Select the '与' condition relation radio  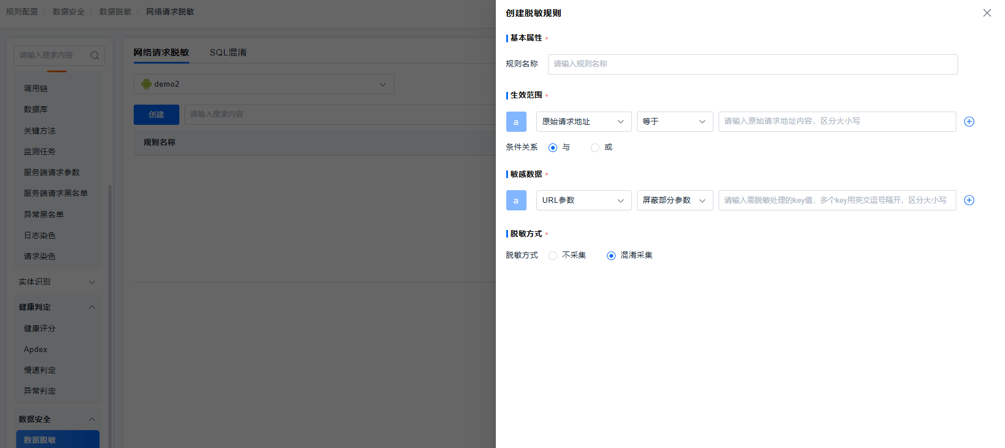coord(553,147)
